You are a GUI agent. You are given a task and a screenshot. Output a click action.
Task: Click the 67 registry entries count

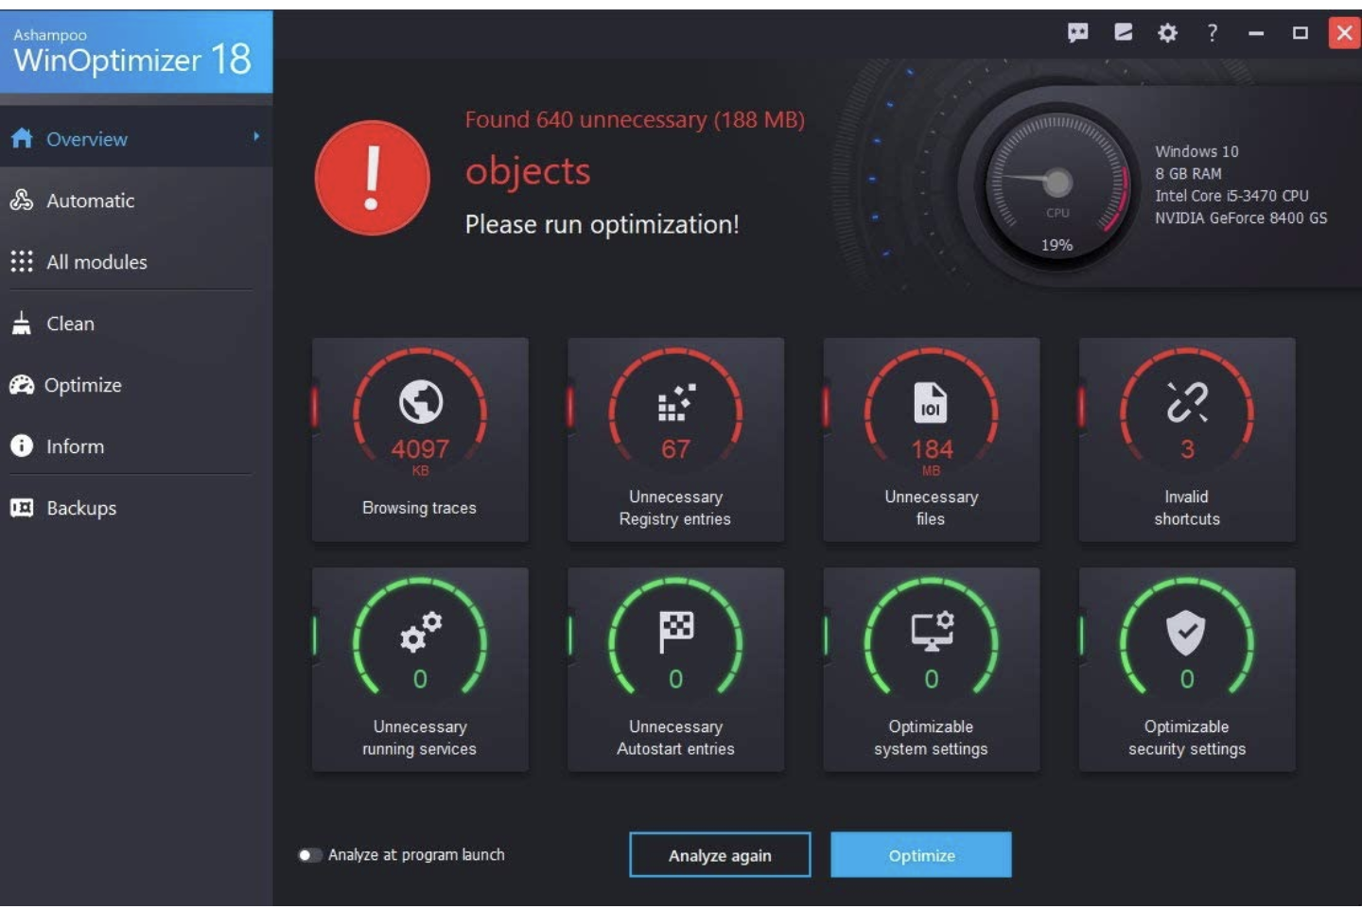click(676, 449)
